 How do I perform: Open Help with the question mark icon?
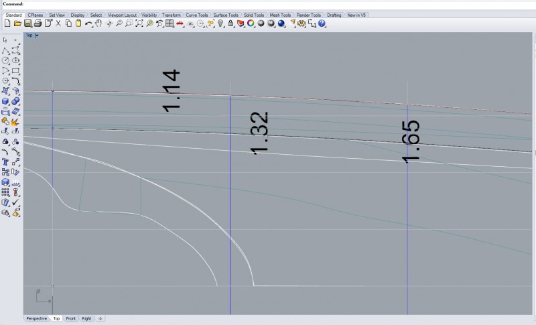click(x=322, y=23)
